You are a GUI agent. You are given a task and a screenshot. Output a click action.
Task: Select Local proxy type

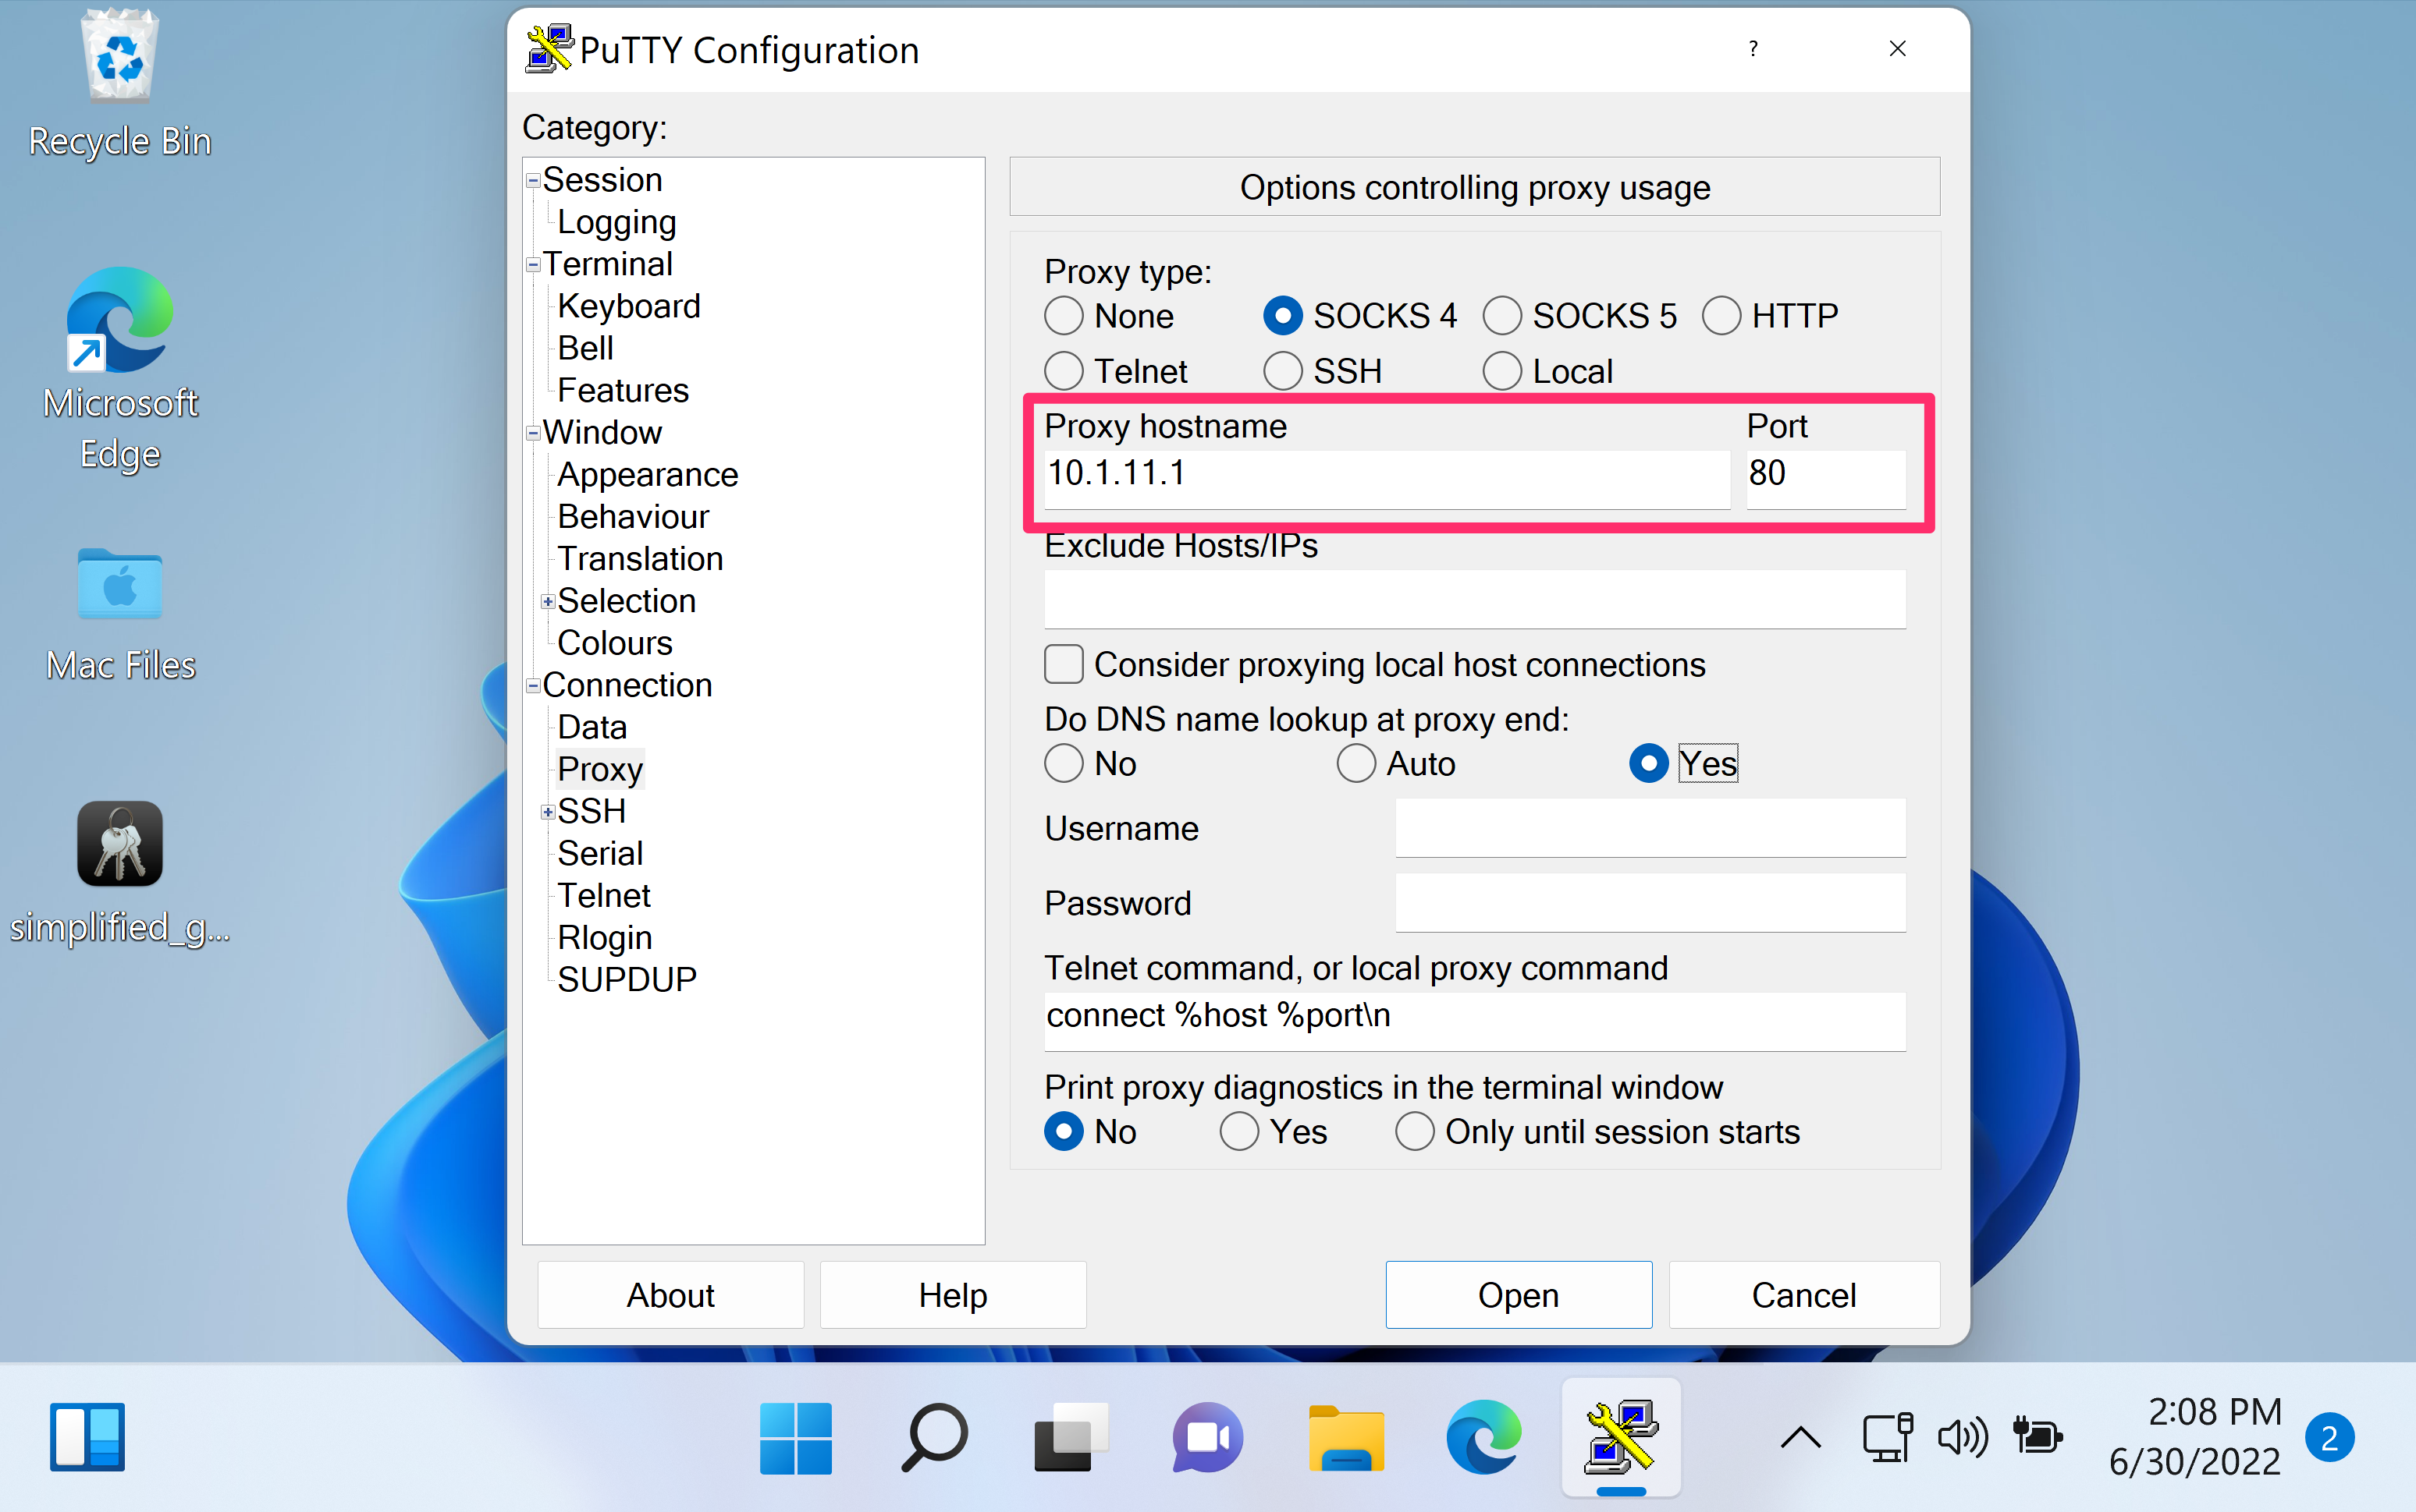[x=1501, y=371]
